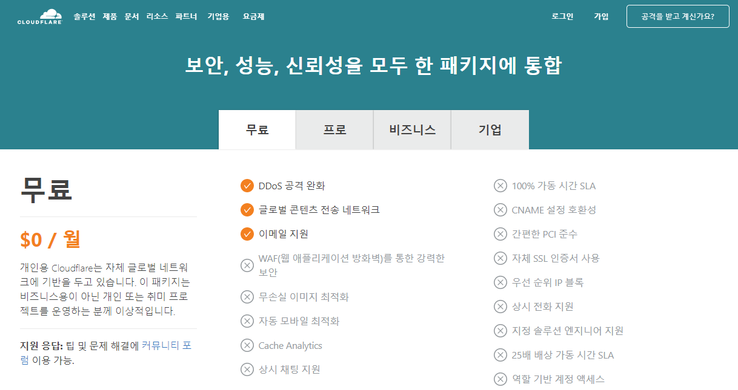Viewport: 738px width, 390px height.
Task: Click the 지정 솔루션 엔지니어 지원 text
Action: 568,331
